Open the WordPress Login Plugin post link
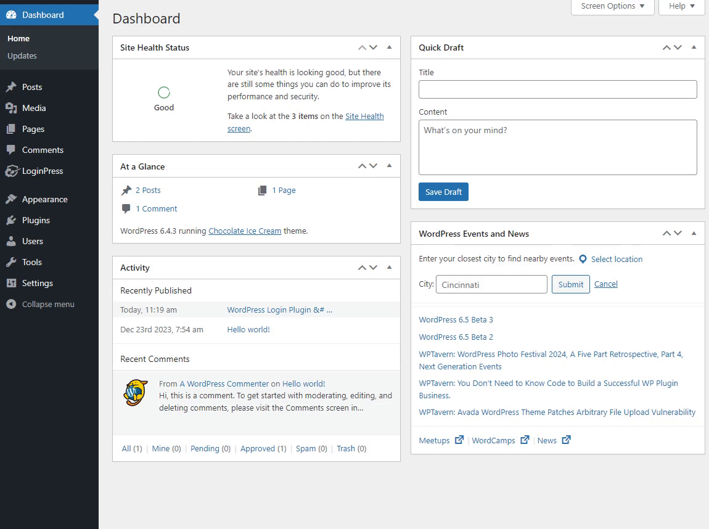The image size is (709, 529). point(279,310)
